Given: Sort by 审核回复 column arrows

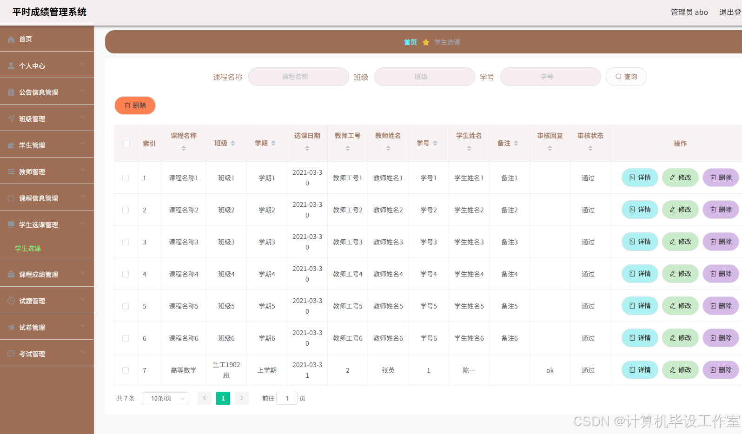Looking at the screenshot, I should point(550,148).
